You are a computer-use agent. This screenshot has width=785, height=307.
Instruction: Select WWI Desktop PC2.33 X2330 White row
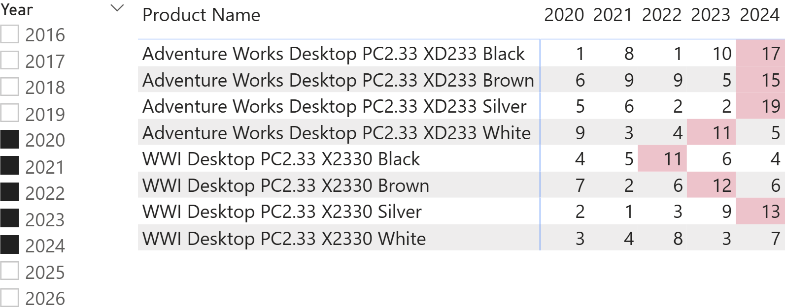click(284, 238)
